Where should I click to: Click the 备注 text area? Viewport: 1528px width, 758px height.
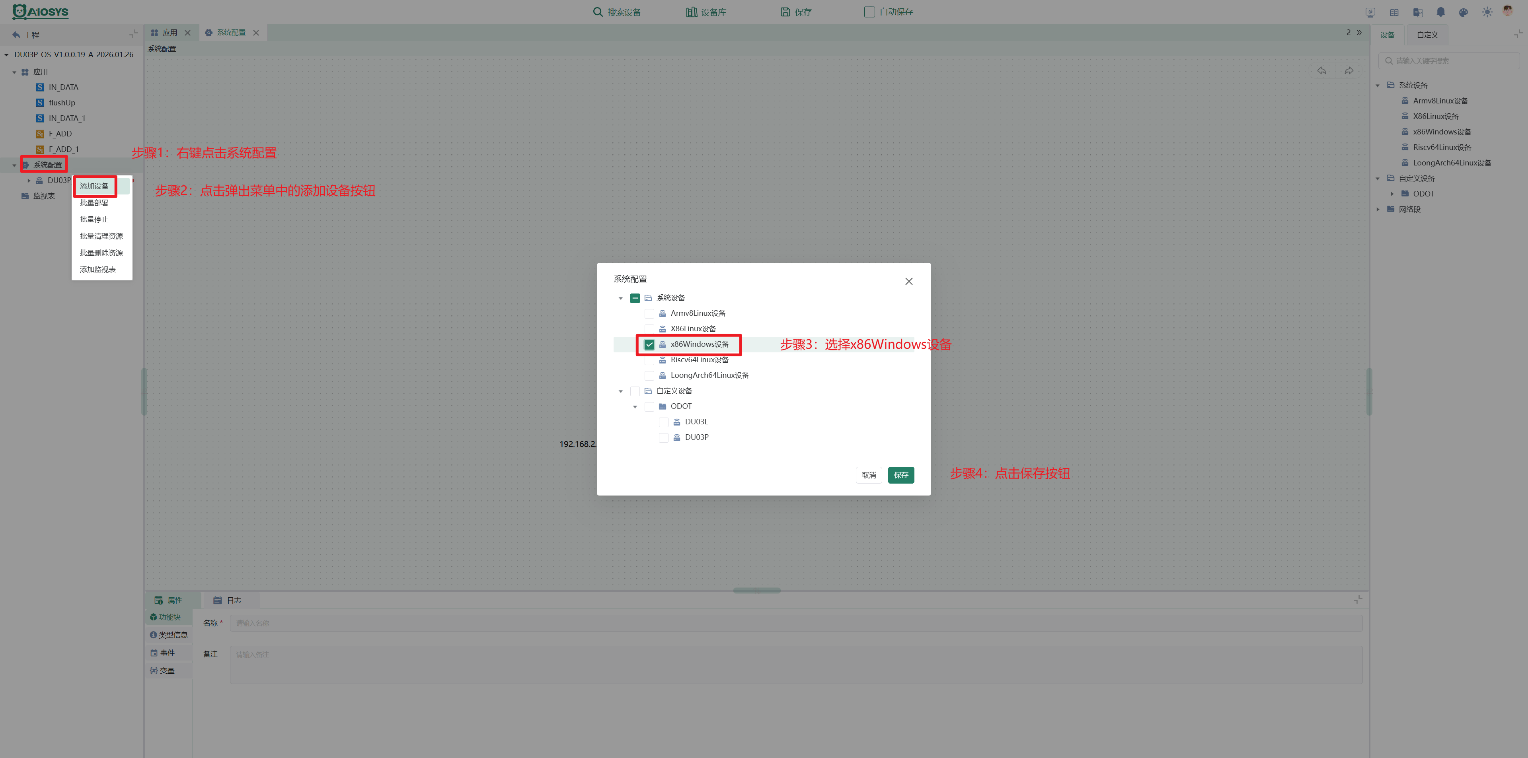coord(796,665)
